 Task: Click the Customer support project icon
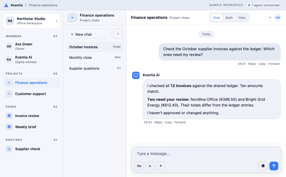9,94
